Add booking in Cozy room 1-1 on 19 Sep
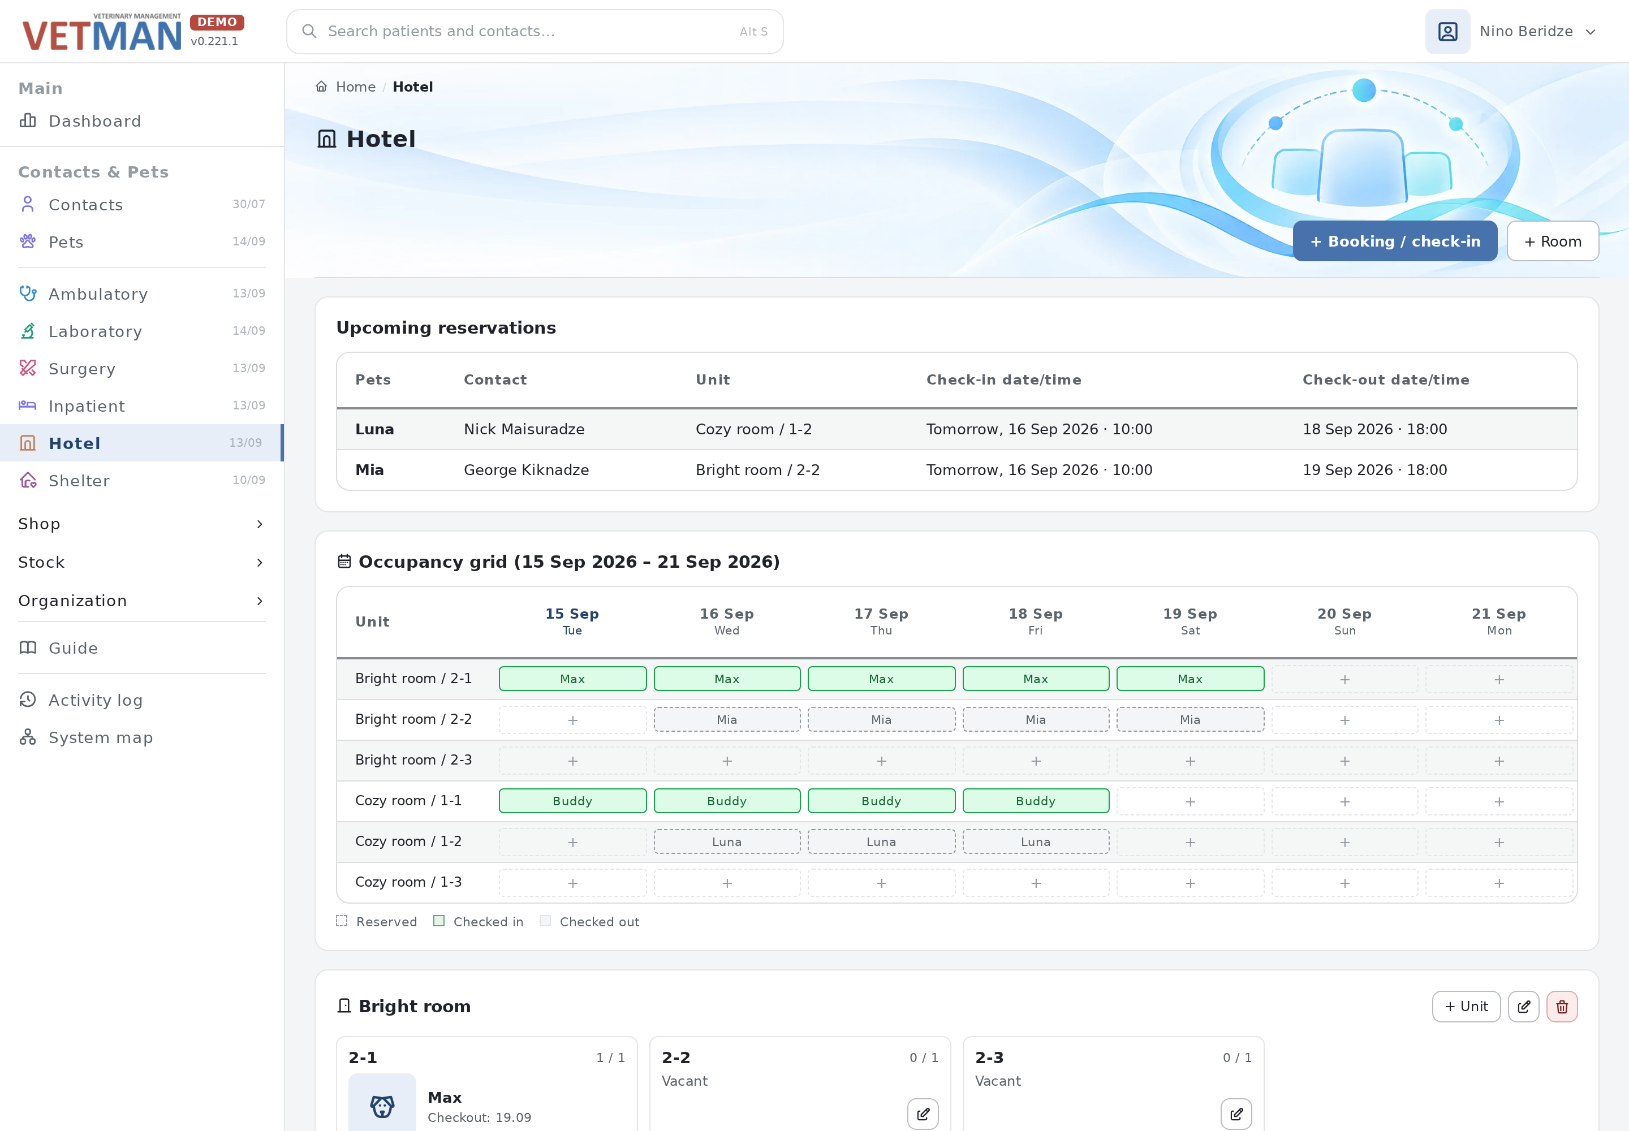 pos(1190,801)
